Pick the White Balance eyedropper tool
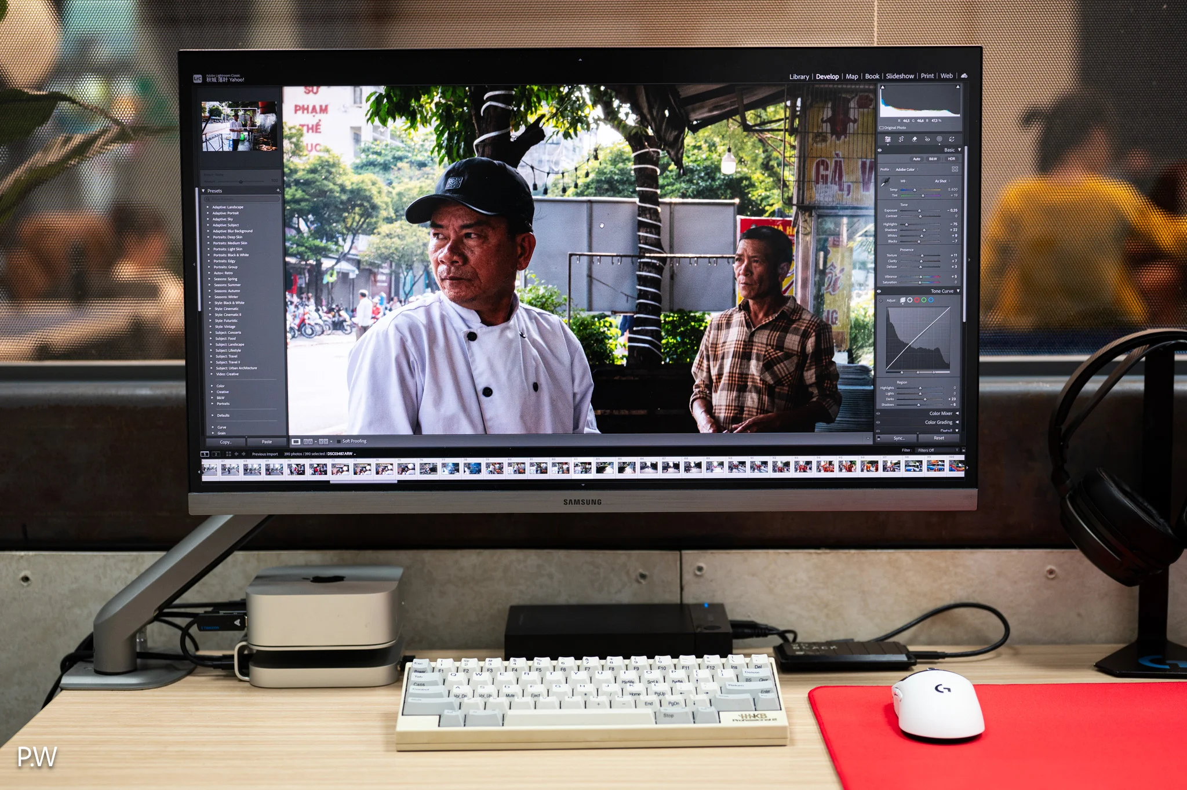1187x790 pixels. 885,182
